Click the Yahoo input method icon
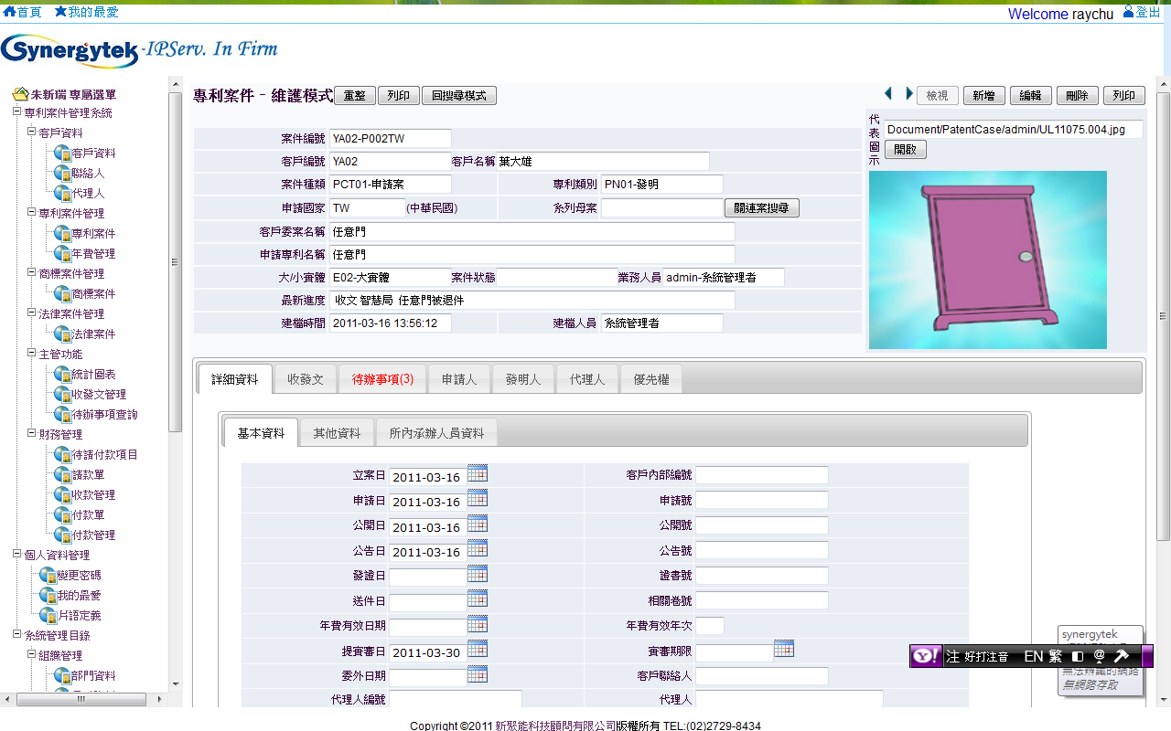This screenshot has height=731, width=1171. click(x=925, y=656)
